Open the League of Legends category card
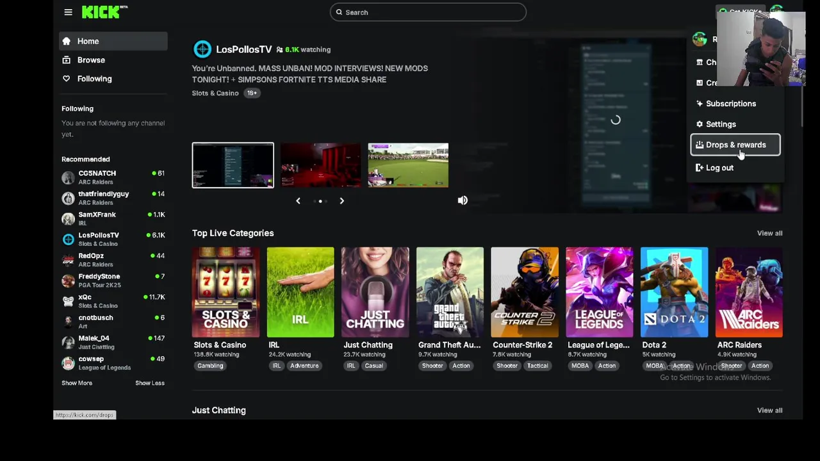Viewport: 820px width, 461px height. tap(599, 292)
